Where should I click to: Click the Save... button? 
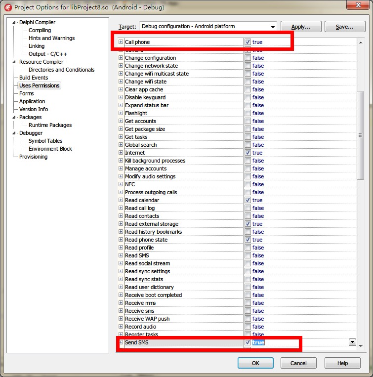(x=344, y=27)
